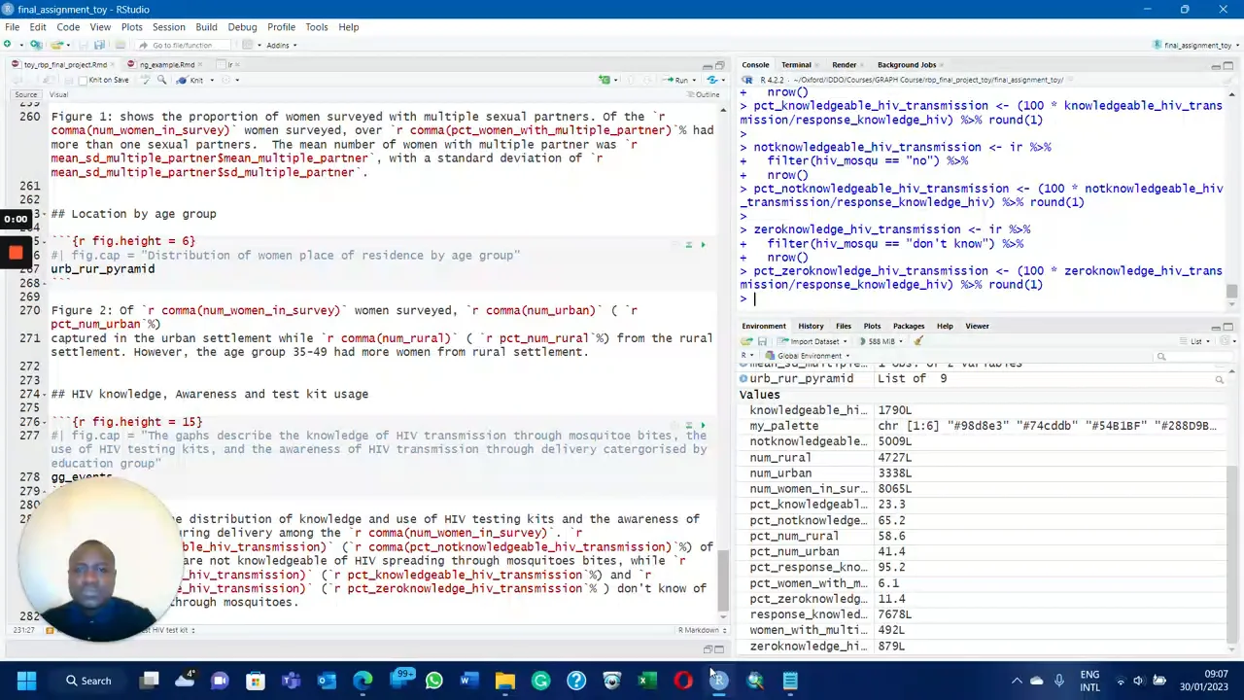The height and width of the screenshot is (700, 1244).
Task: Open the Run dropdown arrow in the editor
Action: pyautogui.click(x=693, y=80)
